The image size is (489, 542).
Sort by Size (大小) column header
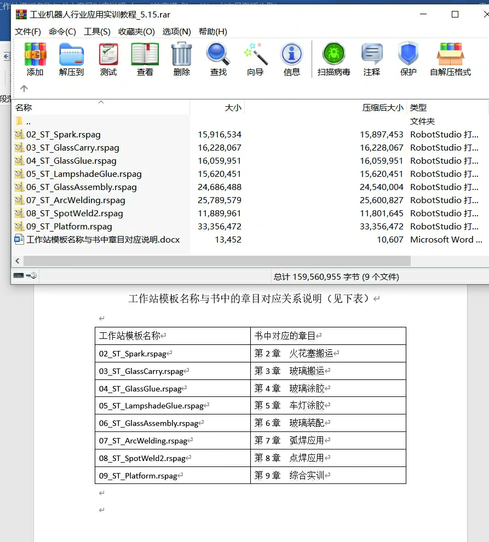point(217,107)
